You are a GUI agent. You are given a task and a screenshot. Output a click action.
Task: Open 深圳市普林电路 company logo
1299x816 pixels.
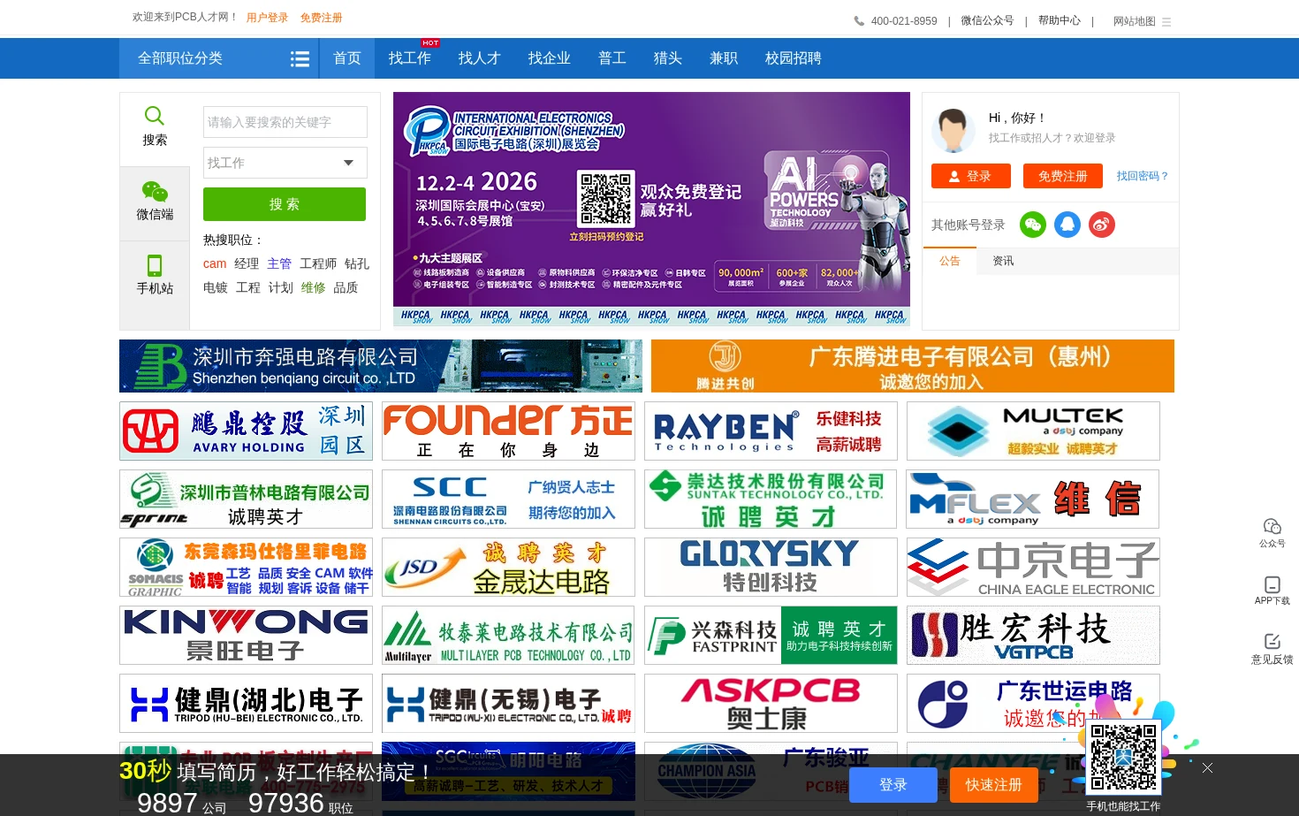point(246,499)
